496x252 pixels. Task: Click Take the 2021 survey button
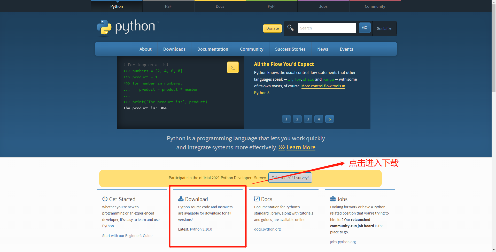290,178
